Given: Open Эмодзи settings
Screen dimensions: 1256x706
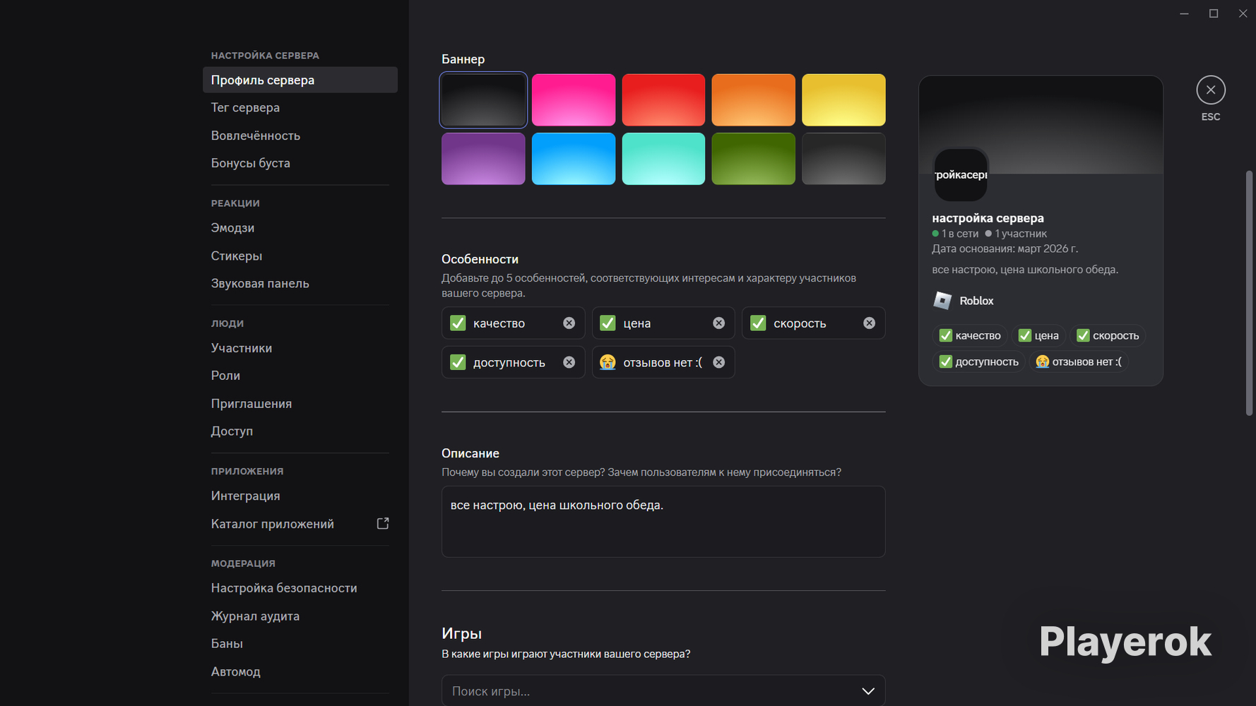Looking at the screenshot, I should (300, 228).
